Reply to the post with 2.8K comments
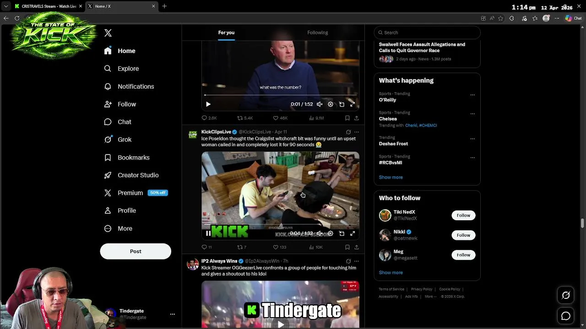The image size is (586, 329). (209, 118)
